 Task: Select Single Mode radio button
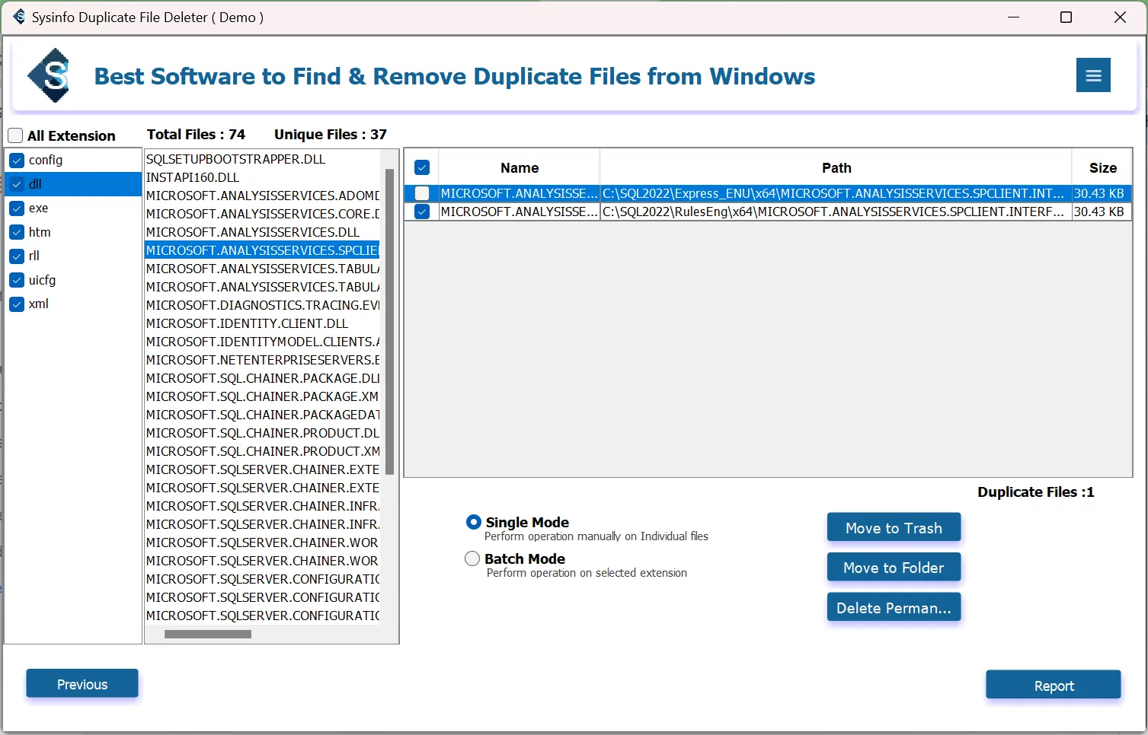coord(473,523)
